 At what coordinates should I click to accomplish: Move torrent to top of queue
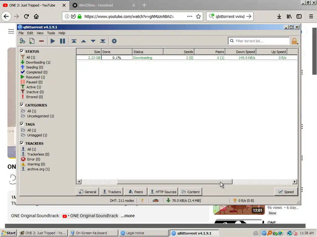point(74,41)
